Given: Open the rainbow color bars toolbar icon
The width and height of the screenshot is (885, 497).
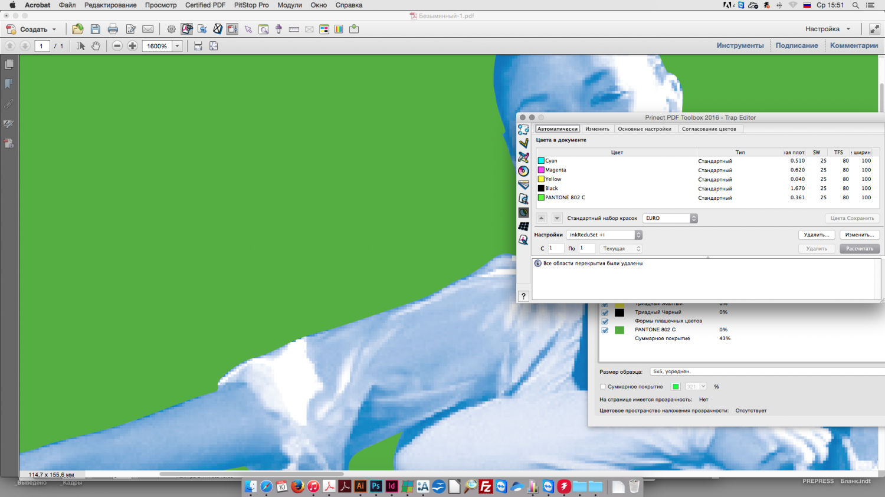Looking at the screenshot, I should [339, 29].
